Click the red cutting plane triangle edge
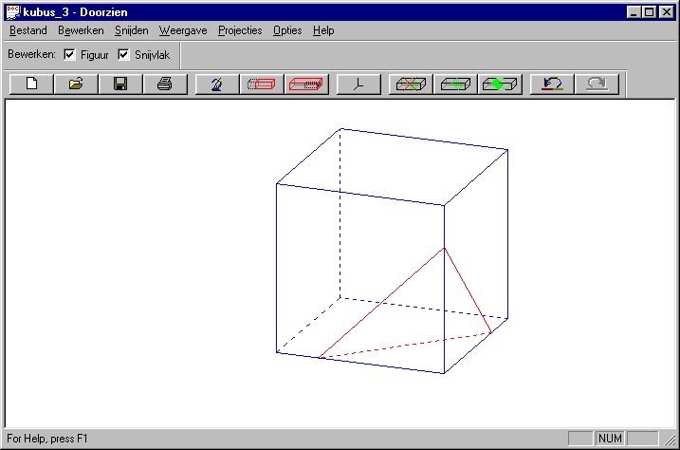 coord(381,303)
